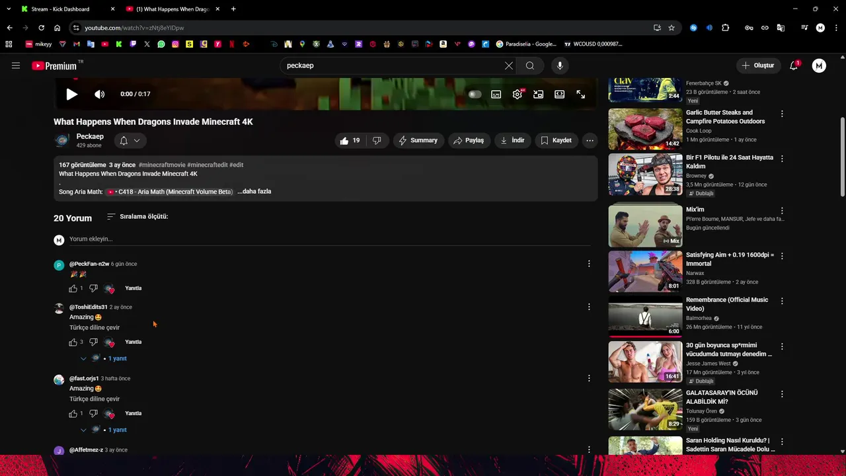Turn on subtitles captions icon
This screenshot has width=846, height=476.
(x=496, y=95)
